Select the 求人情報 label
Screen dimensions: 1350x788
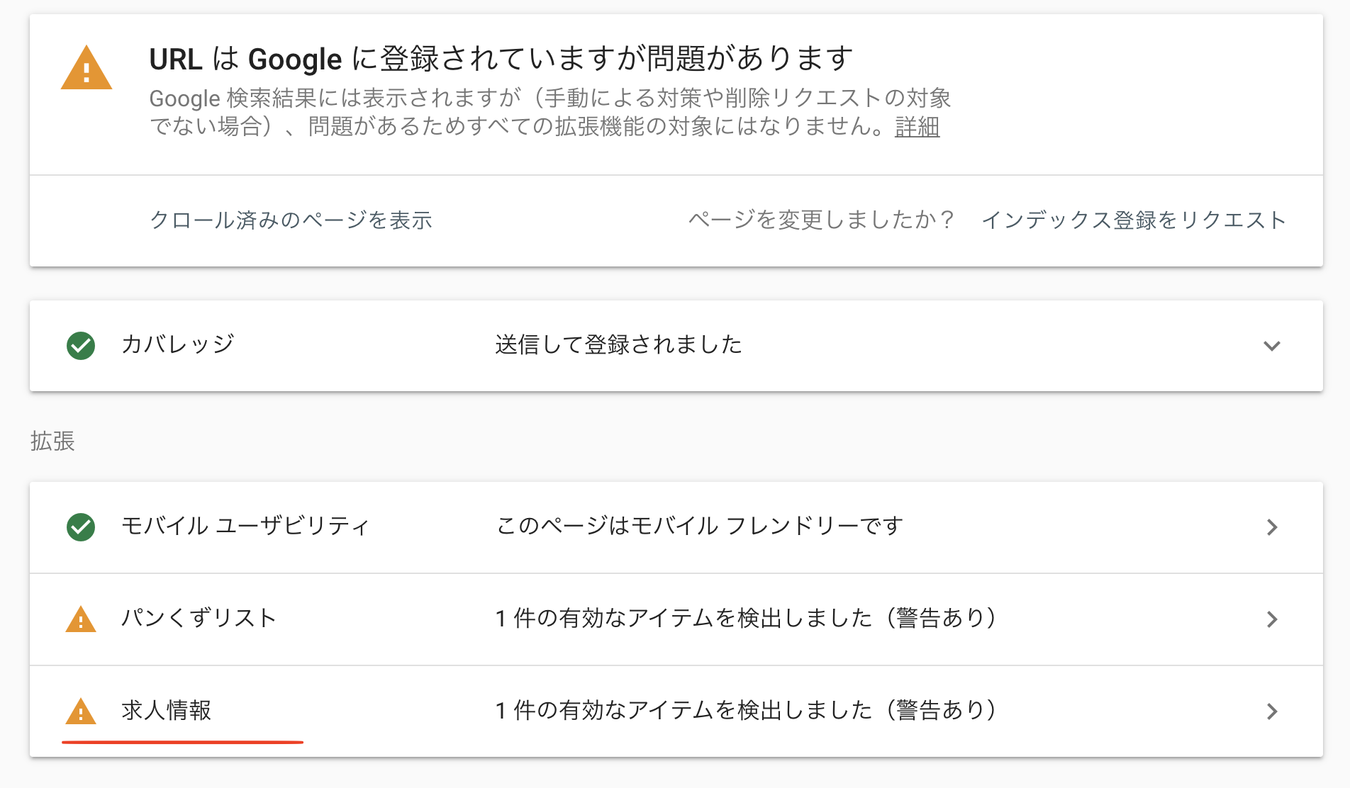(167, 710)
